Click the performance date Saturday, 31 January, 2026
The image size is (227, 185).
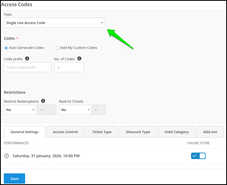point(46,156)
